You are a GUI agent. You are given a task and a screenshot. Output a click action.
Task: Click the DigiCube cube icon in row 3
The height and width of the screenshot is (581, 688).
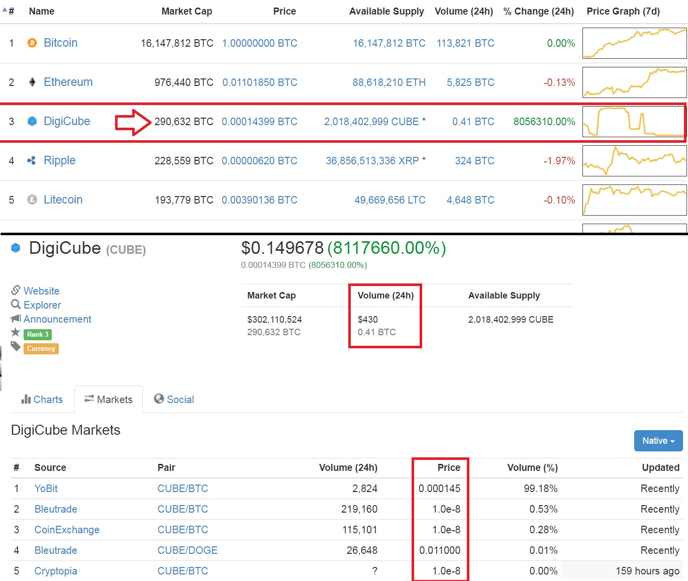coord(32,121)
